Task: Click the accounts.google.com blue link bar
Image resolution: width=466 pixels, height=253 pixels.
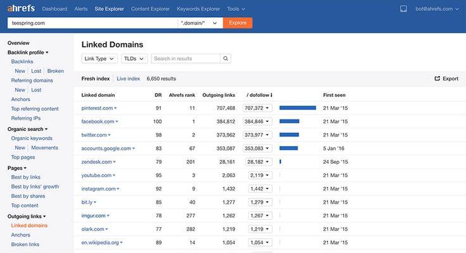Action: [x=289, y=148]
